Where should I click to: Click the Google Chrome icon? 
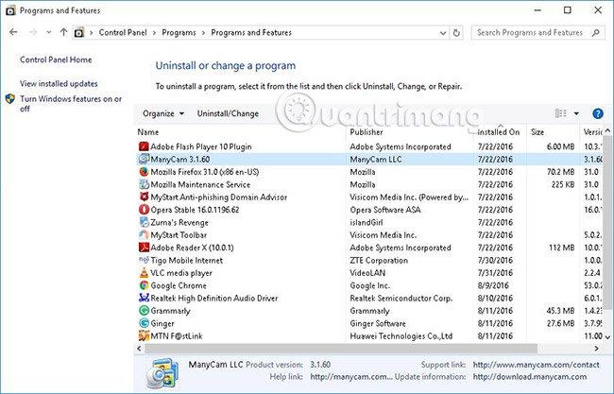[144, 285]
